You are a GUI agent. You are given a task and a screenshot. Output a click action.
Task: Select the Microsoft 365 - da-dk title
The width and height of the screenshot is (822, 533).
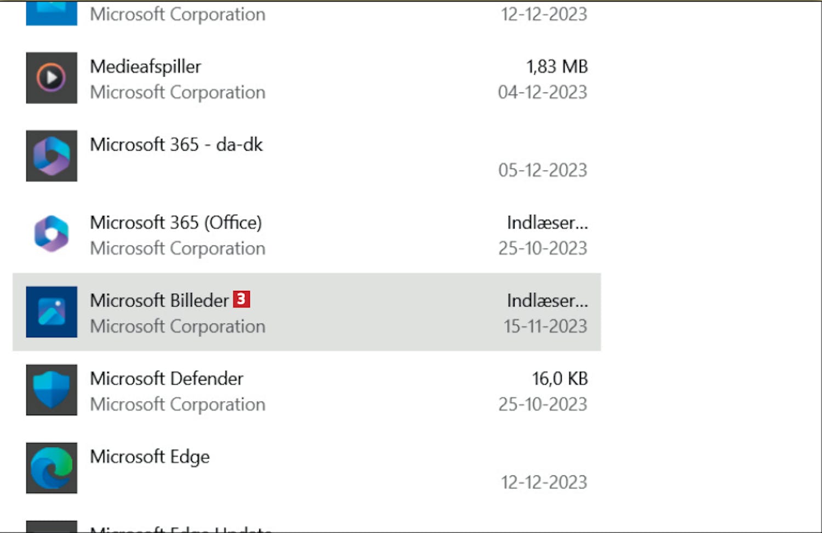(x=176, y=145)
